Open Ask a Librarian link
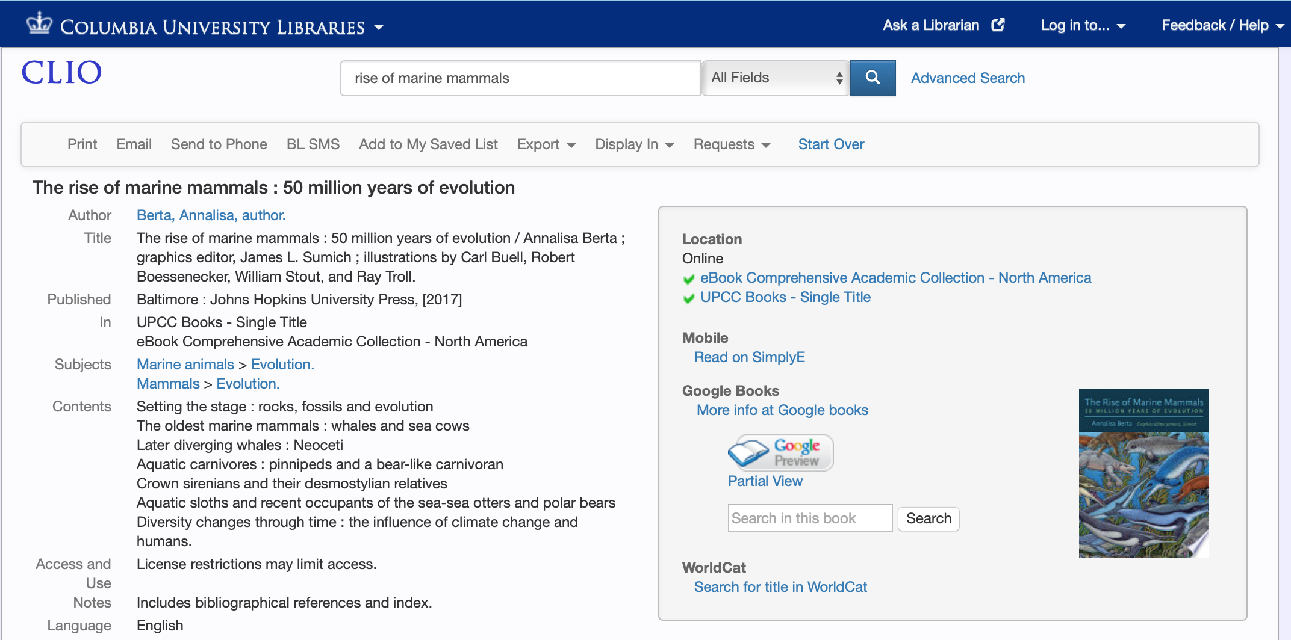The width and height of the screenshot is (1291, 640). coord(931,25)
